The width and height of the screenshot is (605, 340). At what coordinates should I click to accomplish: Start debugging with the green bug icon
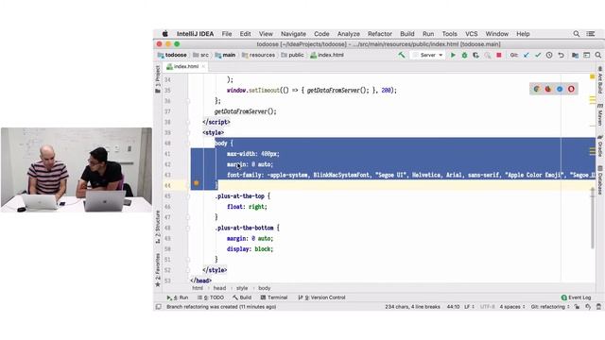coord(464,55)
